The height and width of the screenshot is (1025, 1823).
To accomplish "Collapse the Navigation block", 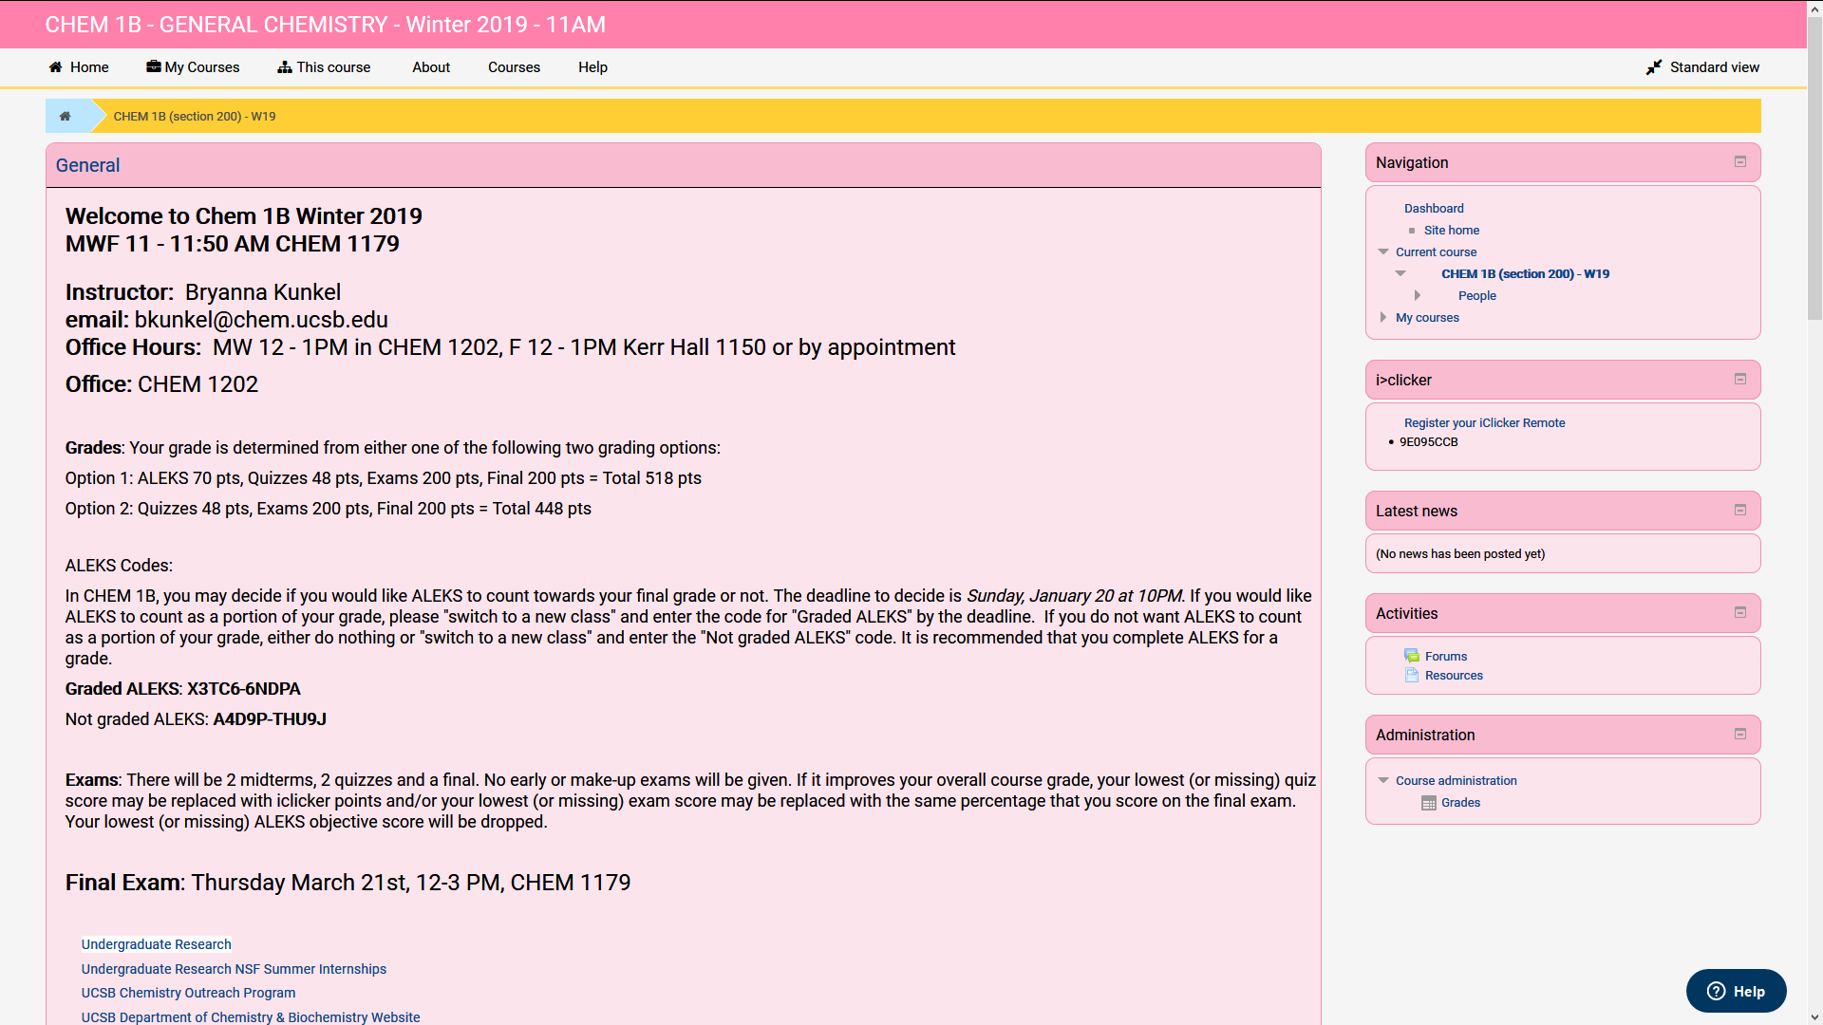I will [1740, 162].
